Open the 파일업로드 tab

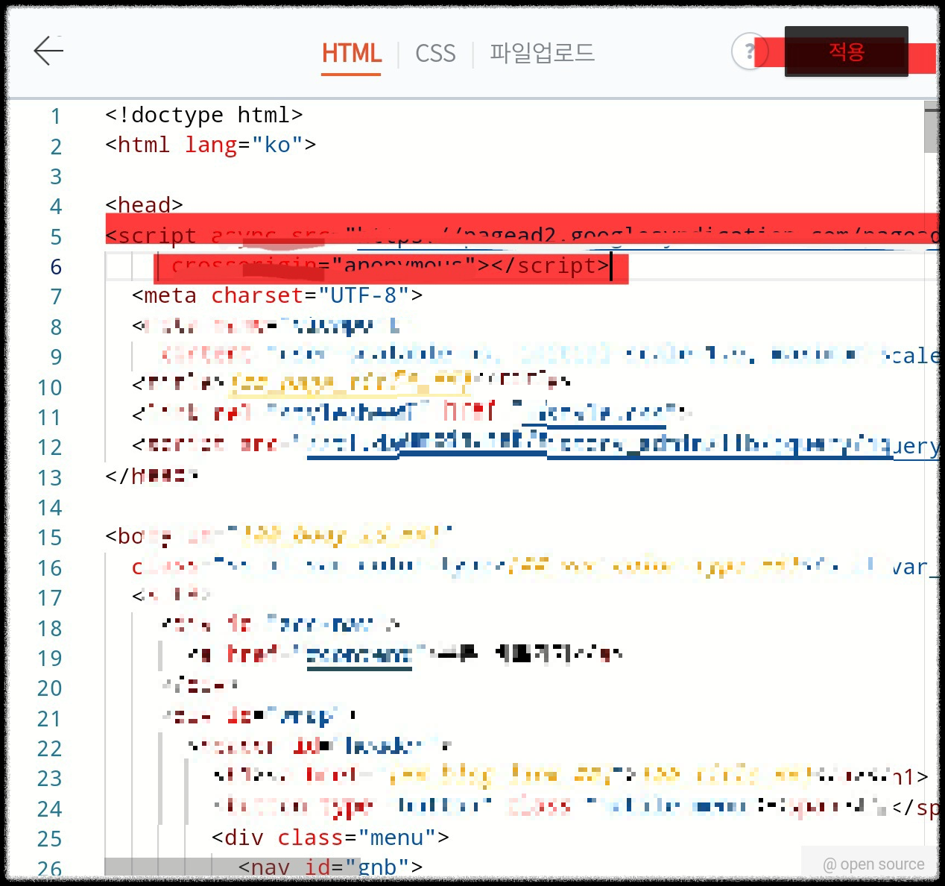pos(542,53)
